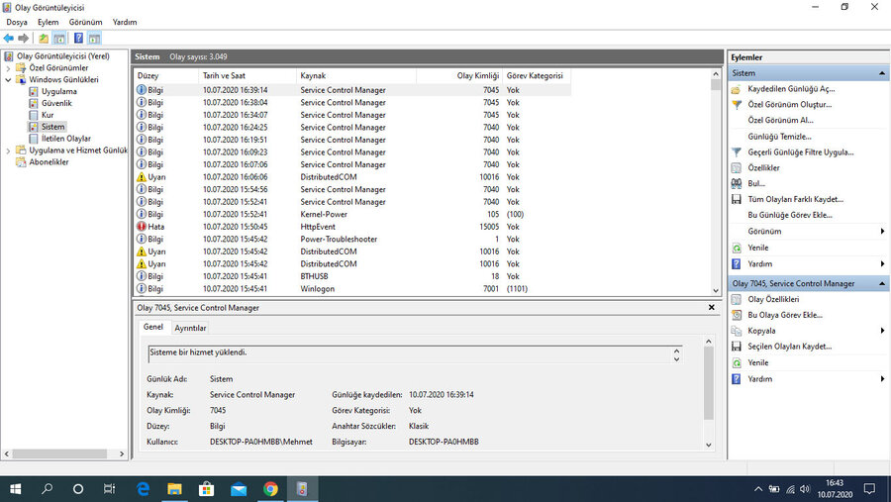Viewport: 891px width, 502px height.
Task: Click the HttpEvent error (Hata) row icon
Action: tap(142, 227)
